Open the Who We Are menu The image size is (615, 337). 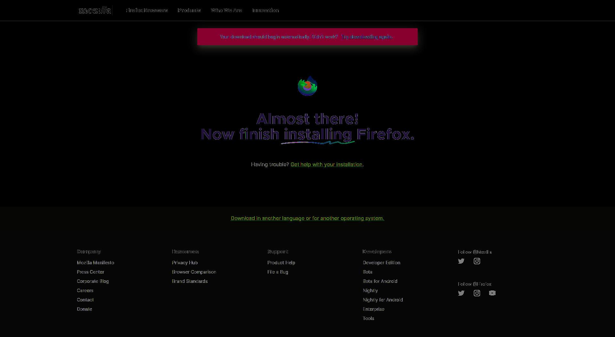pyautogui.click(x=226, y=10)
